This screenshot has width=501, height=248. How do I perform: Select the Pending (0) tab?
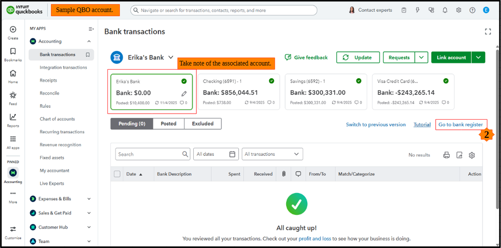point(132,124)
